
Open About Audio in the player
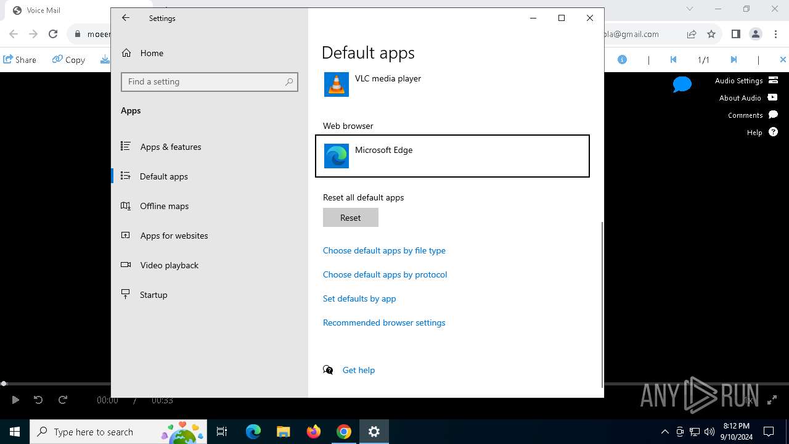pos(748,98)
